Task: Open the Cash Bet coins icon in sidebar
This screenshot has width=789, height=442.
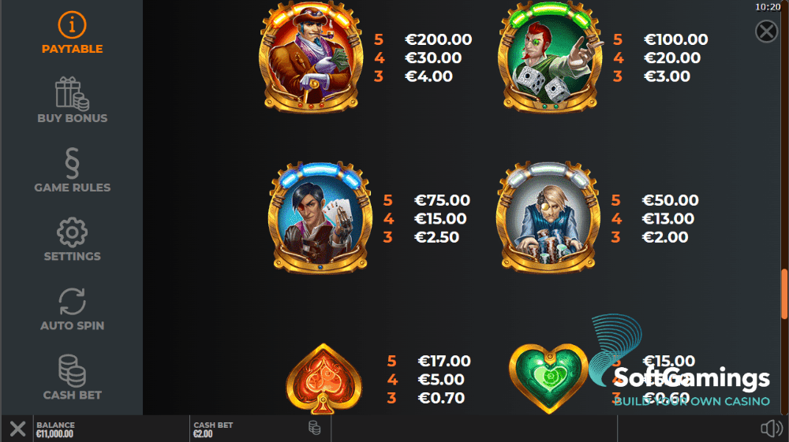Action: click(72, 370)
